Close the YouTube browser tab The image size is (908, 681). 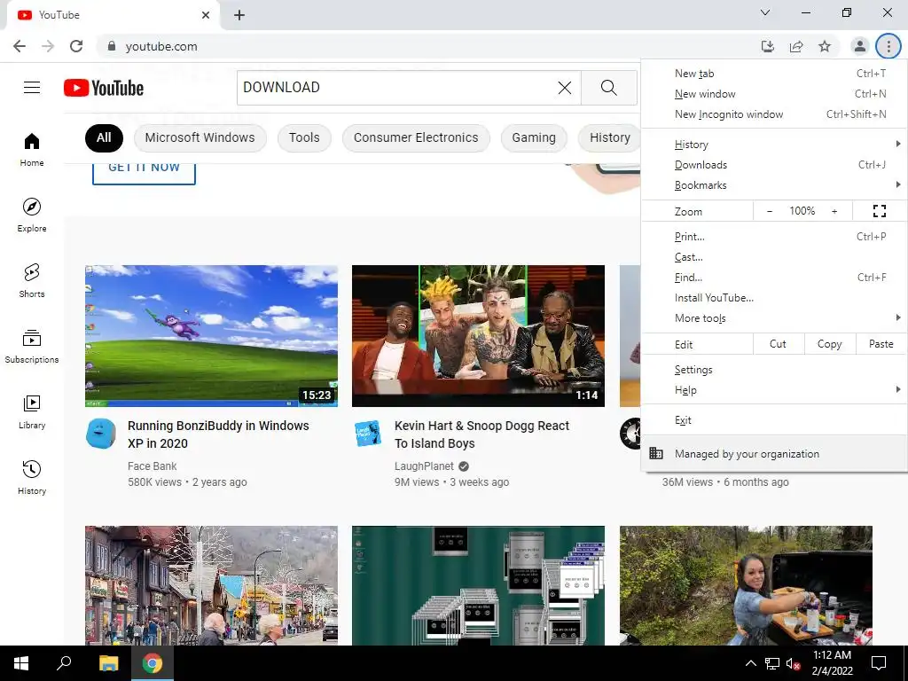point(206,15)
